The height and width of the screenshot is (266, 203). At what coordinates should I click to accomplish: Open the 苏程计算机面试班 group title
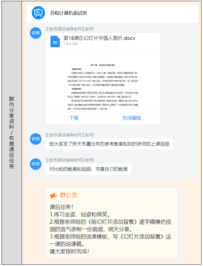tap(69, 13)
